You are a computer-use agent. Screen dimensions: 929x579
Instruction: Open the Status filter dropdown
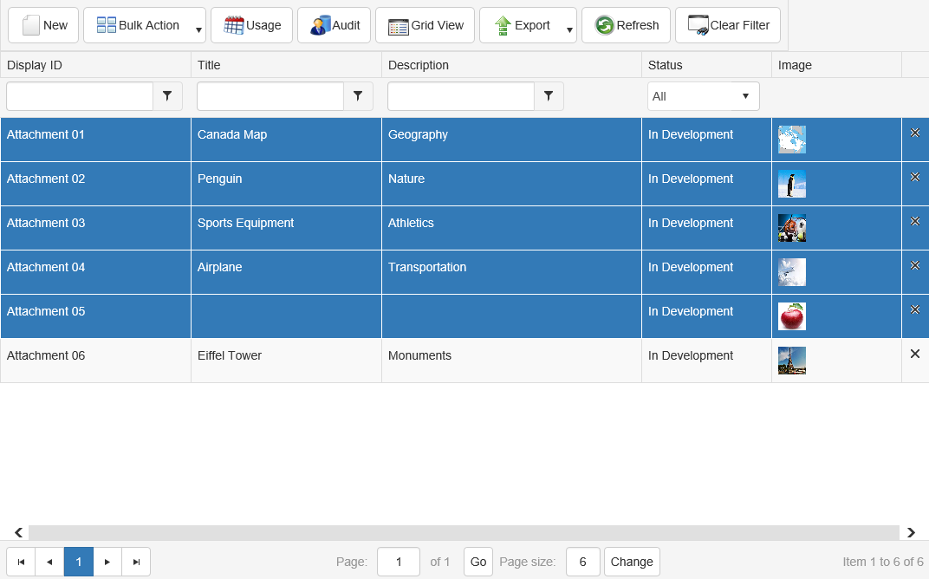coord(703,96)
